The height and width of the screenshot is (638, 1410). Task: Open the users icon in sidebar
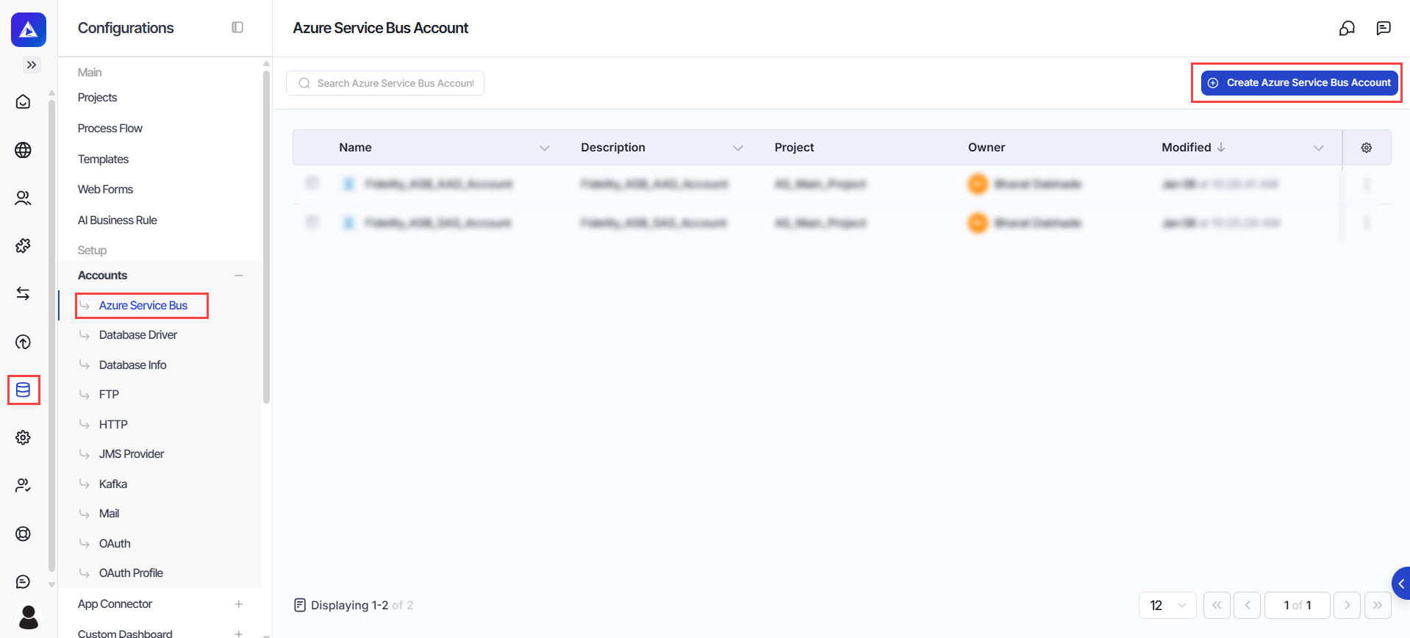(x=24, y=198)
